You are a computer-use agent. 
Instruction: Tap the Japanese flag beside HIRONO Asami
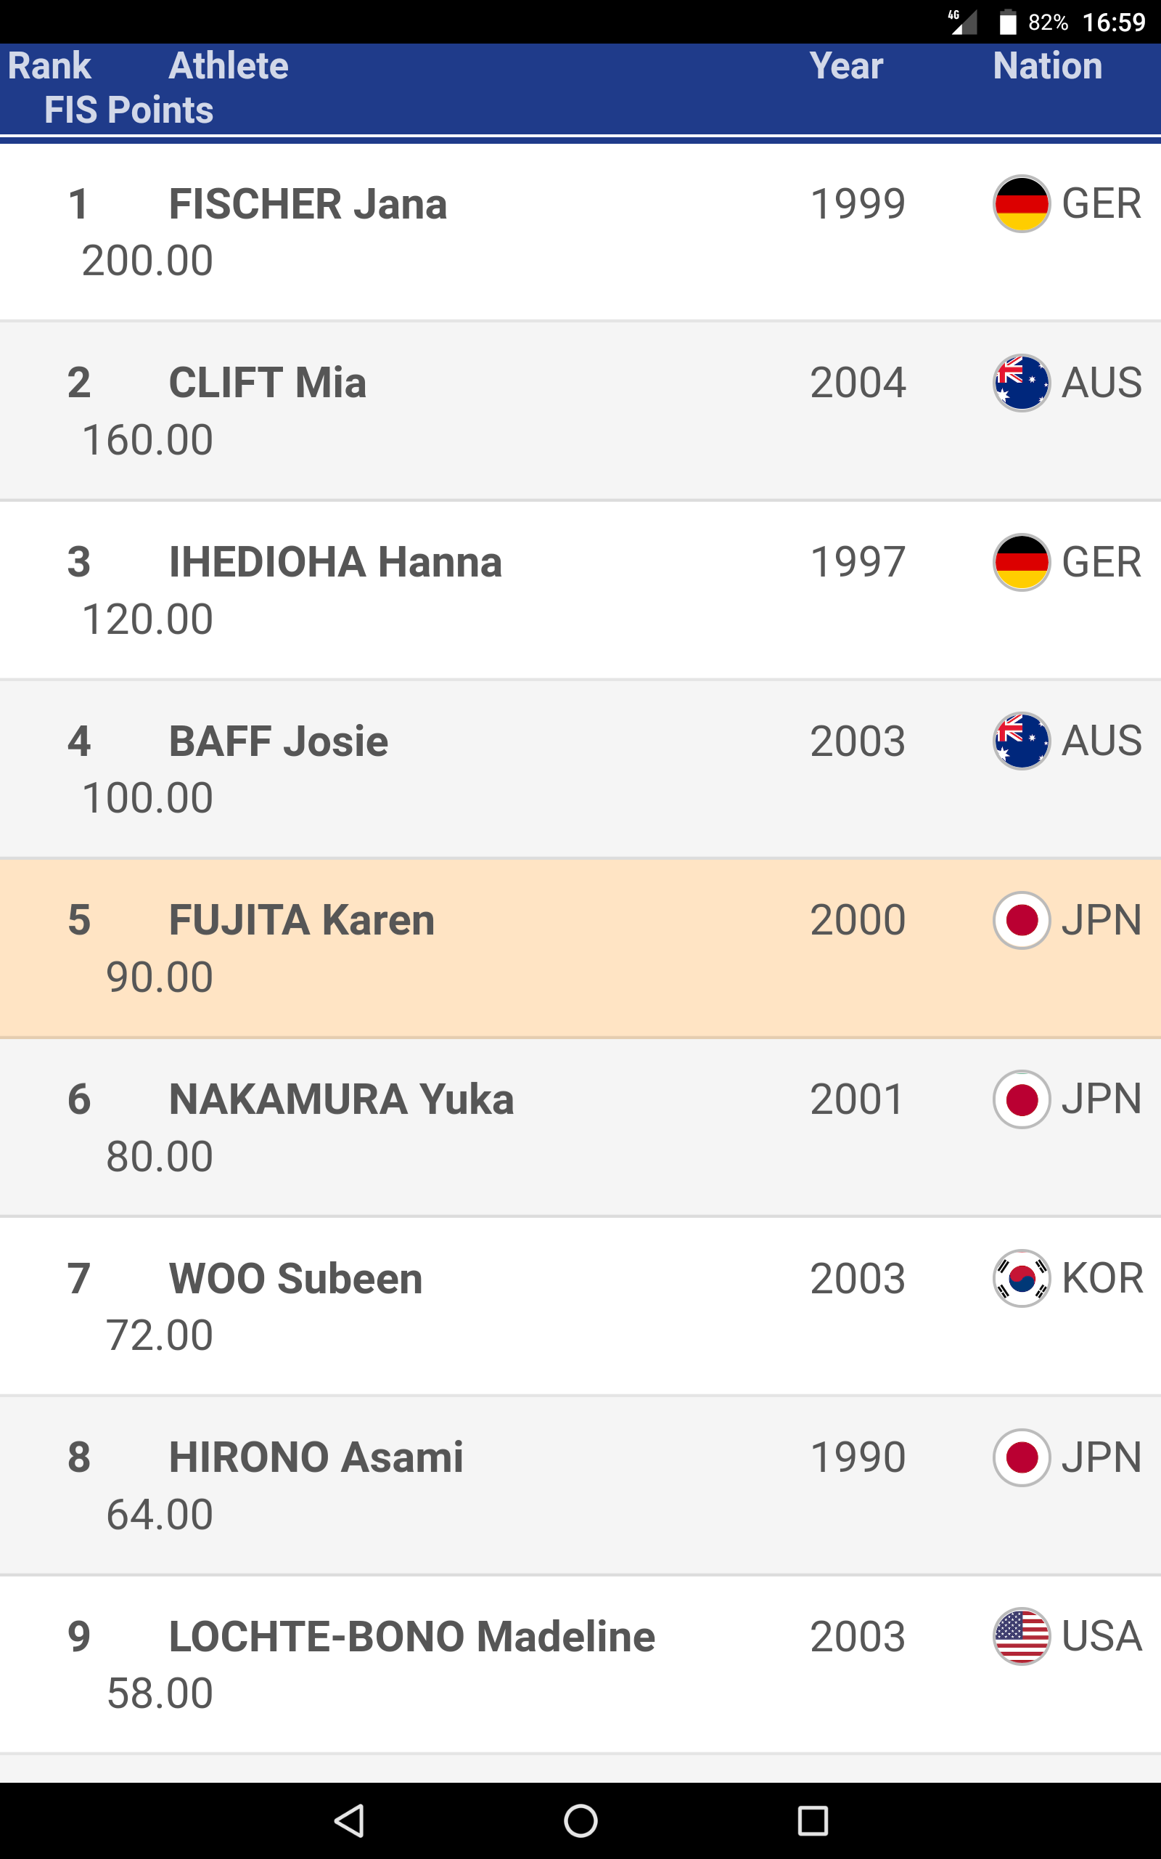pos(1020,1457)
